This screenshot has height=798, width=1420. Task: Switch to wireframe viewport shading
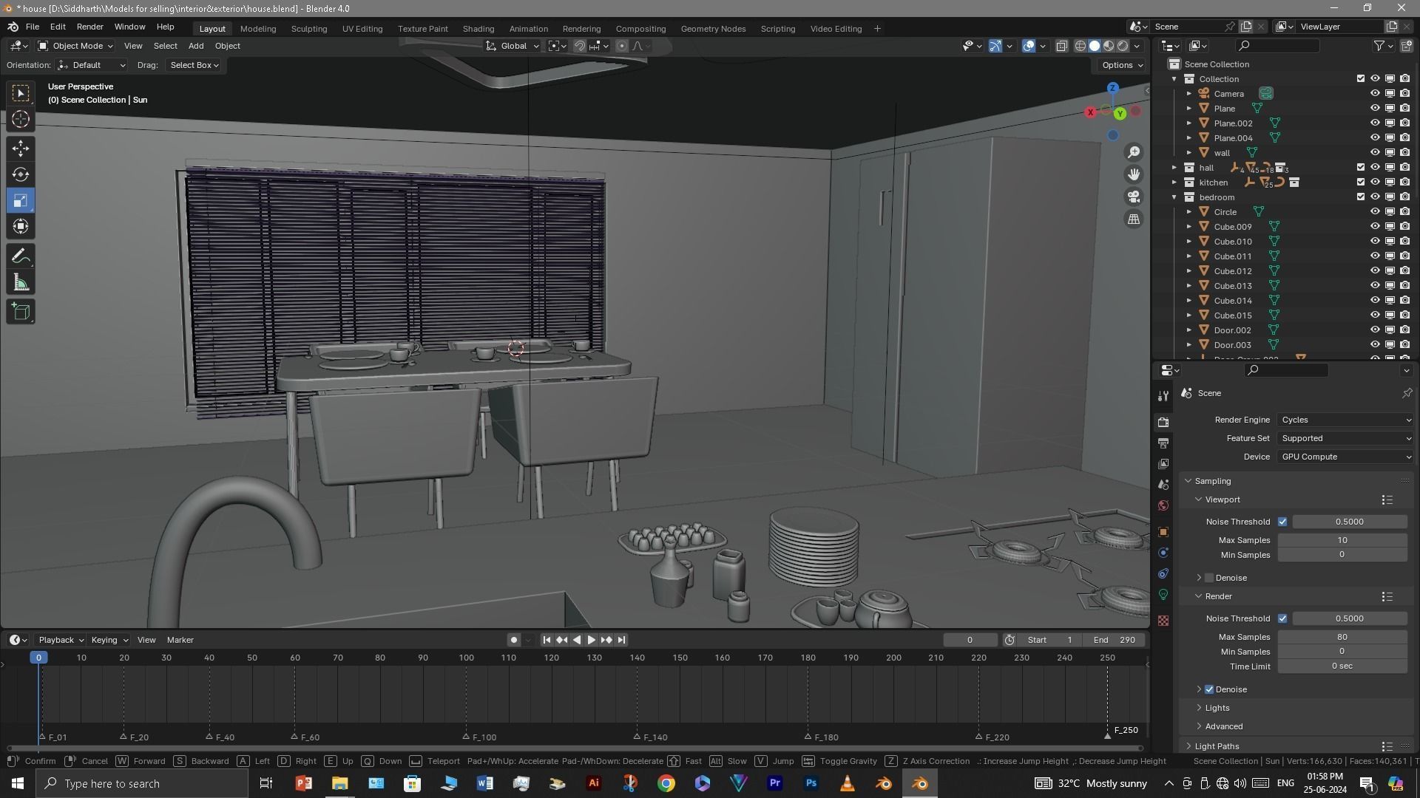click(1081, 46)
